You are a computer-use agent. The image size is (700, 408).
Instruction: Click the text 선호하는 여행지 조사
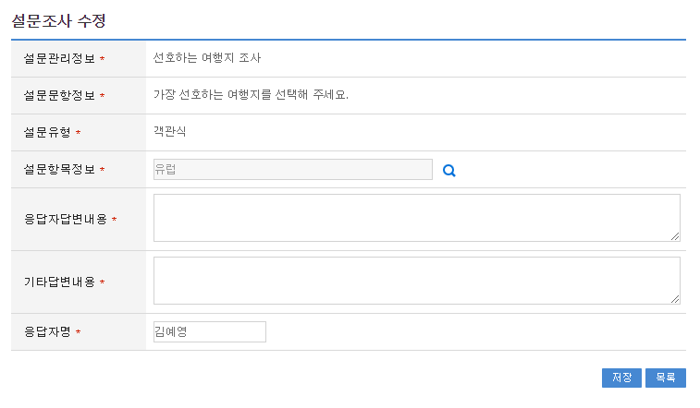[207, 58]
